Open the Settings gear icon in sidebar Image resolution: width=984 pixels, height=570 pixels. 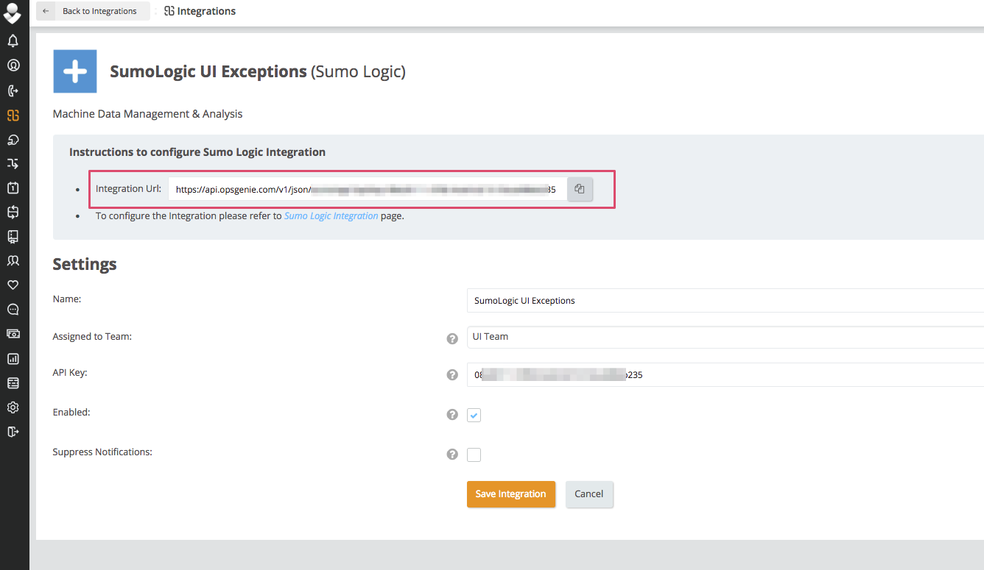point(13,407)
